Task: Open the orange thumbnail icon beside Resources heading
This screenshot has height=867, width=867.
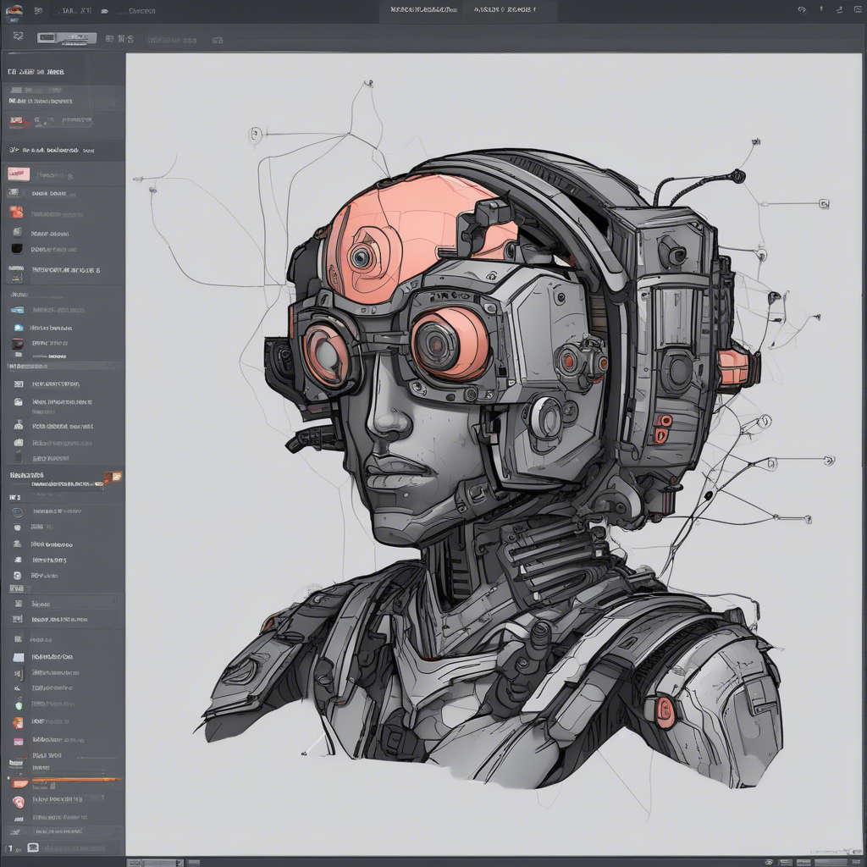Action: pos(113,477)
